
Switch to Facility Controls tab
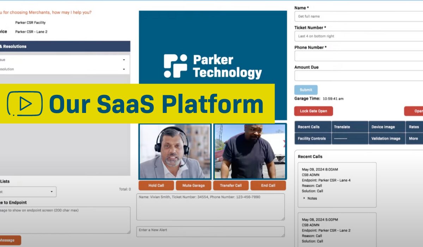coord(312,139)
